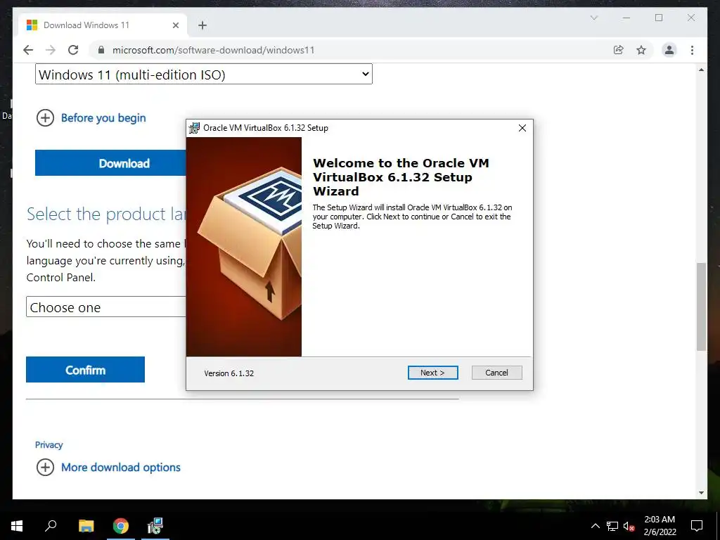Minimize the Chrome window
Image resolution: width=720 pixels, height=540 pixels.
(x=626, y=18)
